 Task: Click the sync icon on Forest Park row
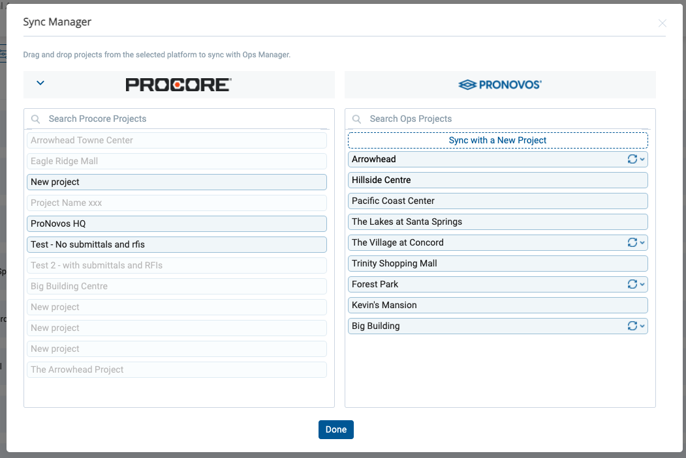[632, 284]
